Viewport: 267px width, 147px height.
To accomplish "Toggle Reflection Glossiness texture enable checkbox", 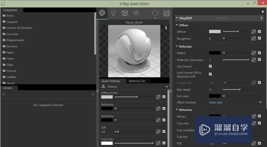I will 259,59.
